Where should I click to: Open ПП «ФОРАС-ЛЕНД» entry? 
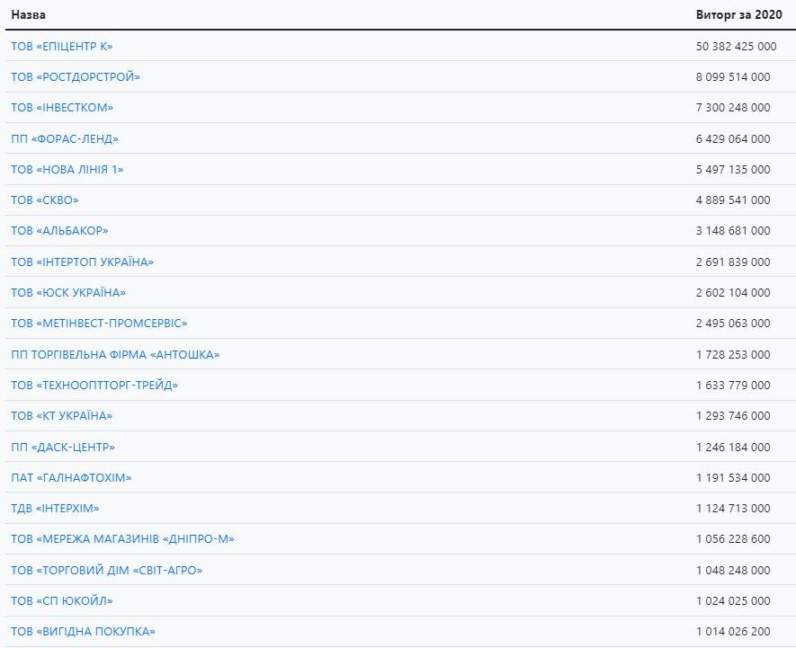click(x=65, y=138)
